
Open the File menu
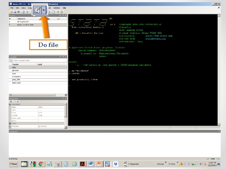12,8
